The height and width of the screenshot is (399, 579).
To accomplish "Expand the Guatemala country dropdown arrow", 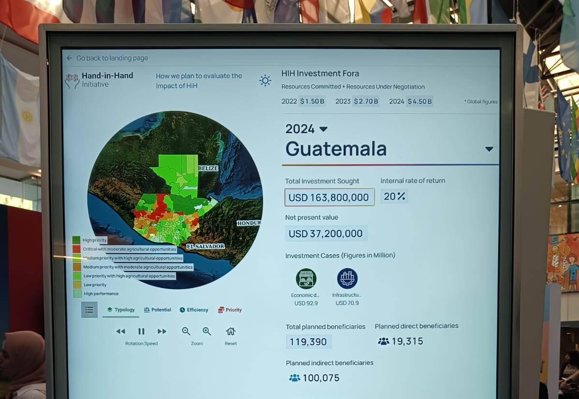I will tap(489, 149).
